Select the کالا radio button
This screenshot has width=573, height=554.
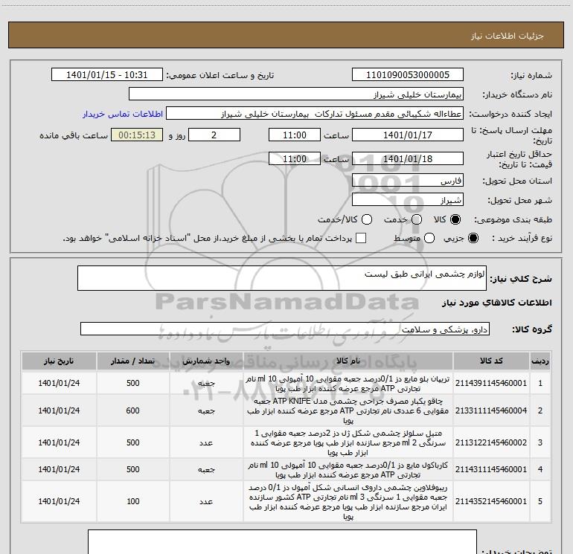455,219
